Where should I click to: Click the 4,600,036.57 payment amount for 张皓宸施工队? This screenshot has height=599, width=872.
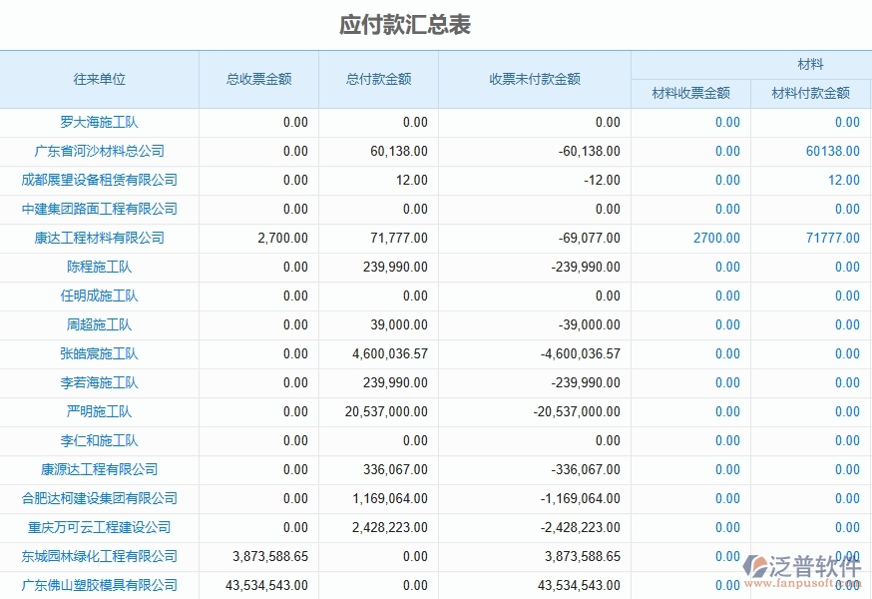[389, 353]
